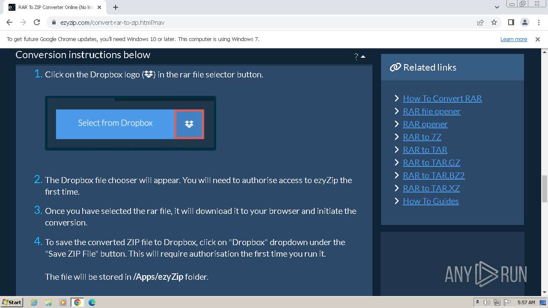This screenshot has height=308, width=548.
Task: Open RAR to TAR link
Action: point(425,150)
